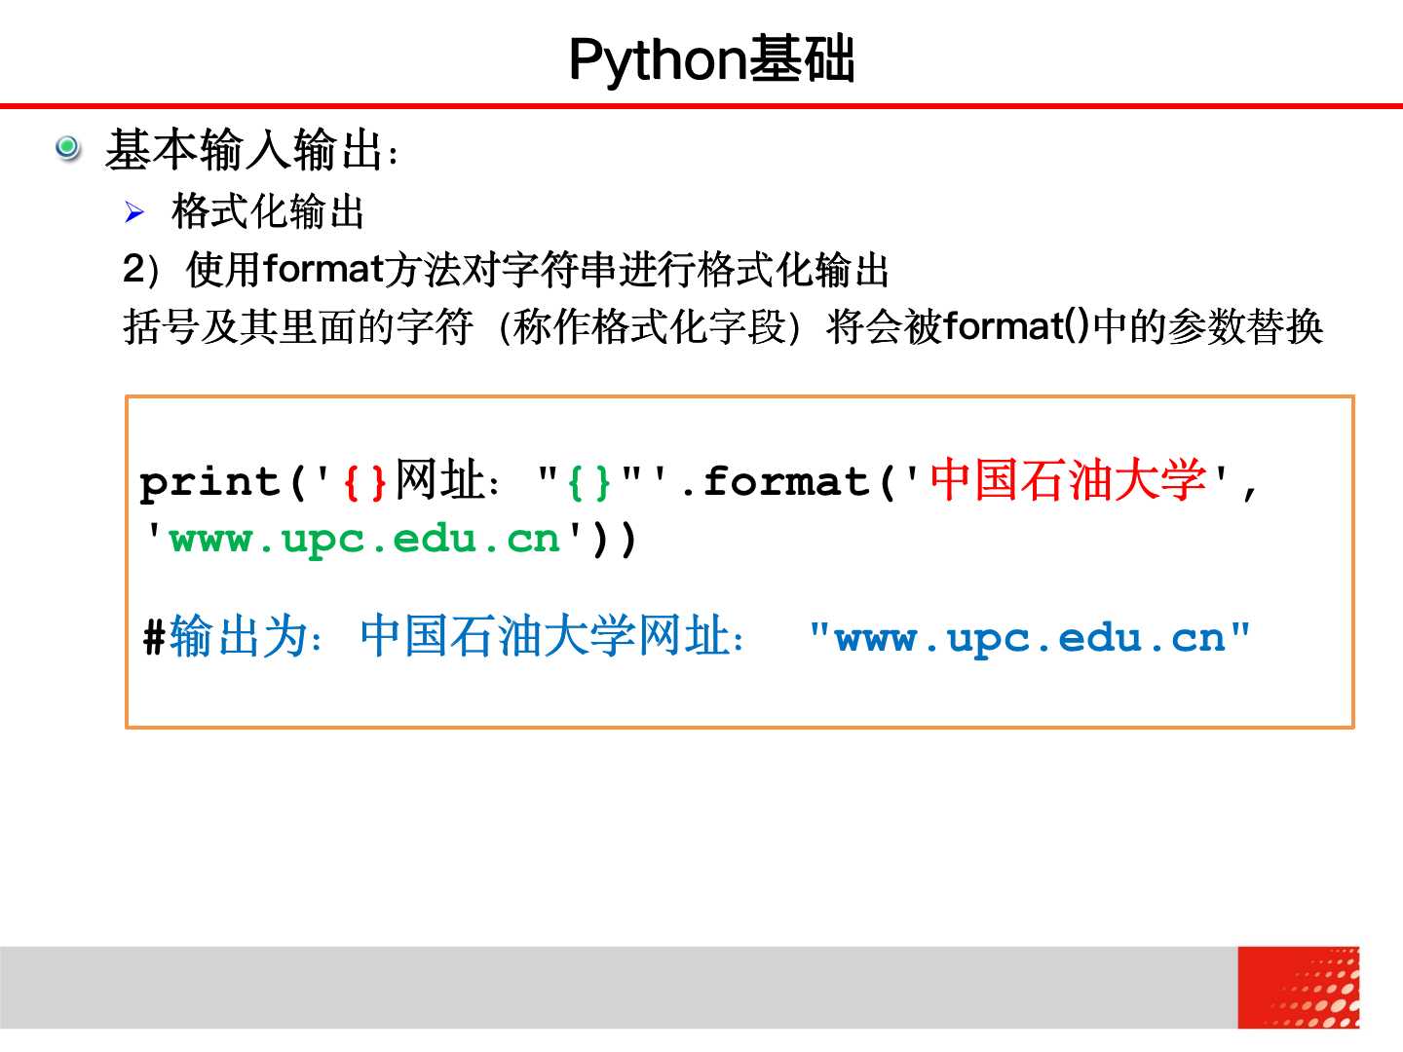Click the green bullet icon beside 基本输入输出
The width and height of the screenshot is (1403, 1052).
67,148
